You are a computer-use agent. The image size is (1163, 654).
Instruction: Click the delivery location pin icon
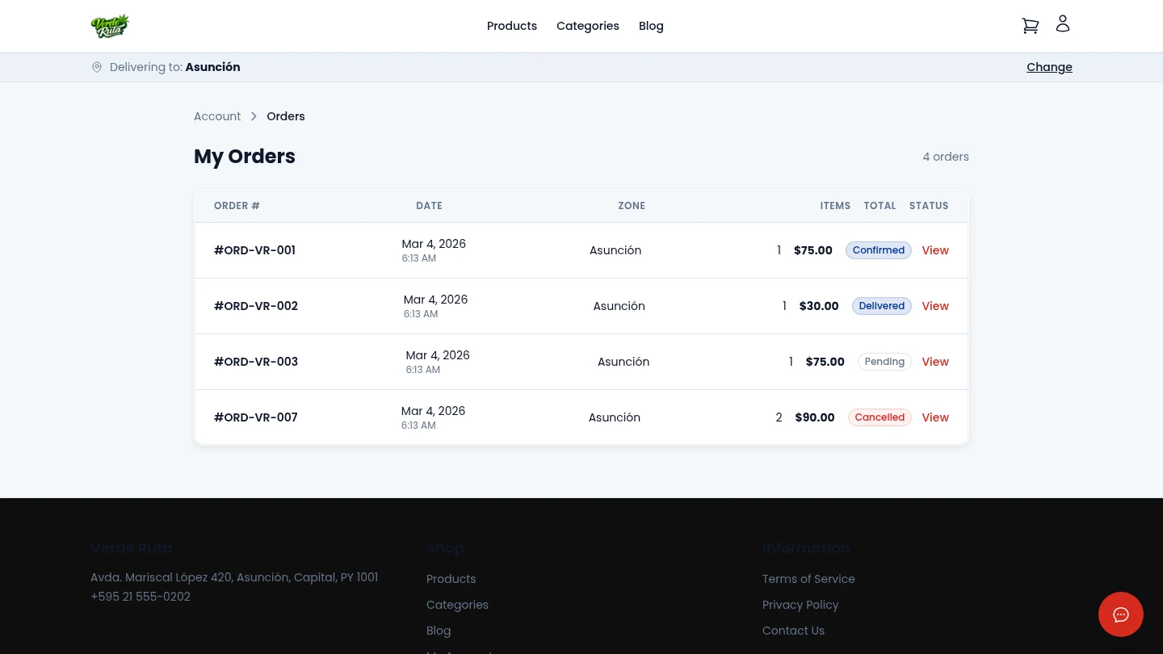(x=97, y=67)
